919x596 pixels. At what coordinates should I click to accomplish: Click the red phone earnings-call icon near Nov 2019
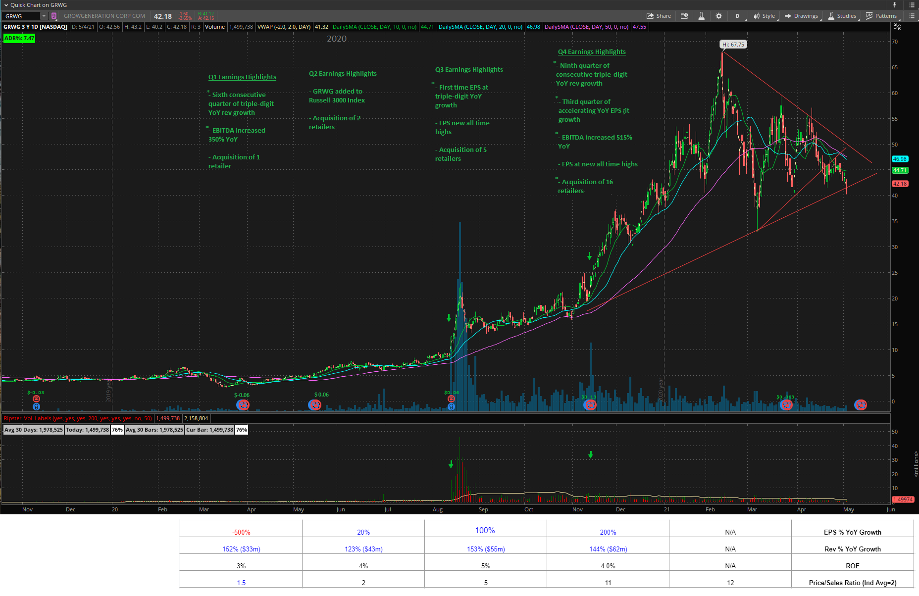coord(36,399)
